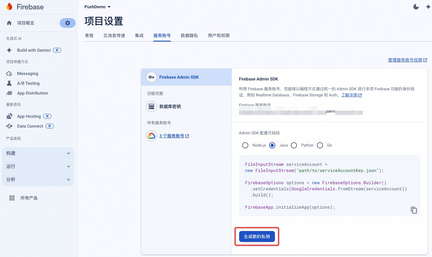Click the 项目快捷方式 sidebar heading
The width and height of the screenshot is (432, 257).
point(17,62)
